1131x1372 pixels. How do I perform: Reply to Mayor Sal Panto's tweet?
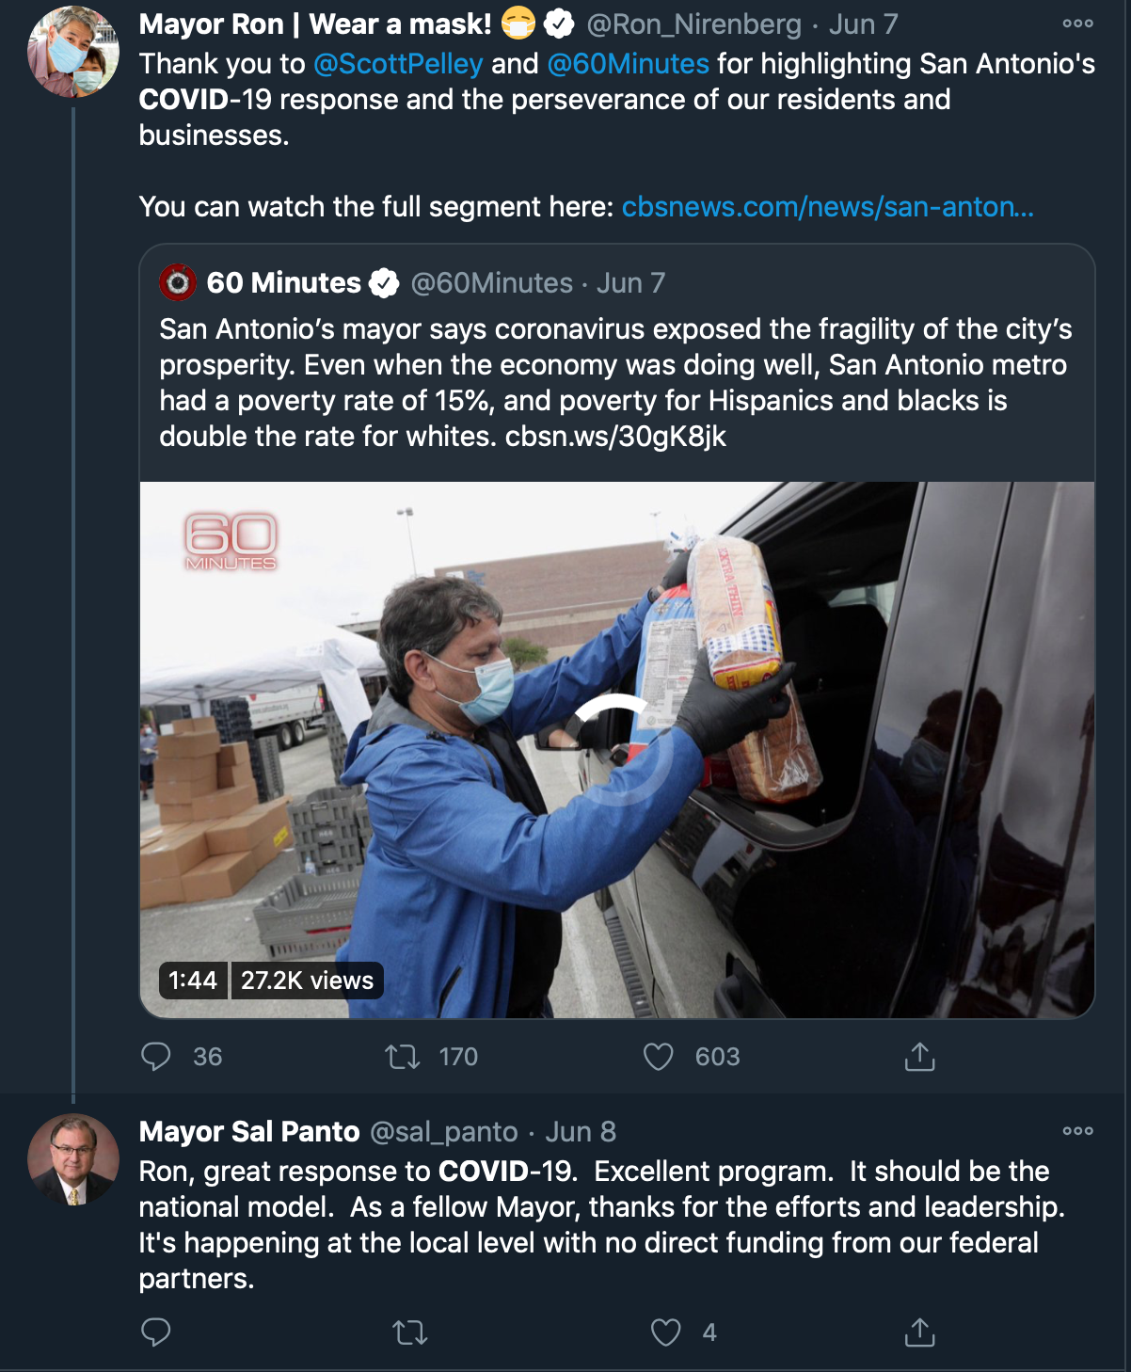[x=156, y=1332]
